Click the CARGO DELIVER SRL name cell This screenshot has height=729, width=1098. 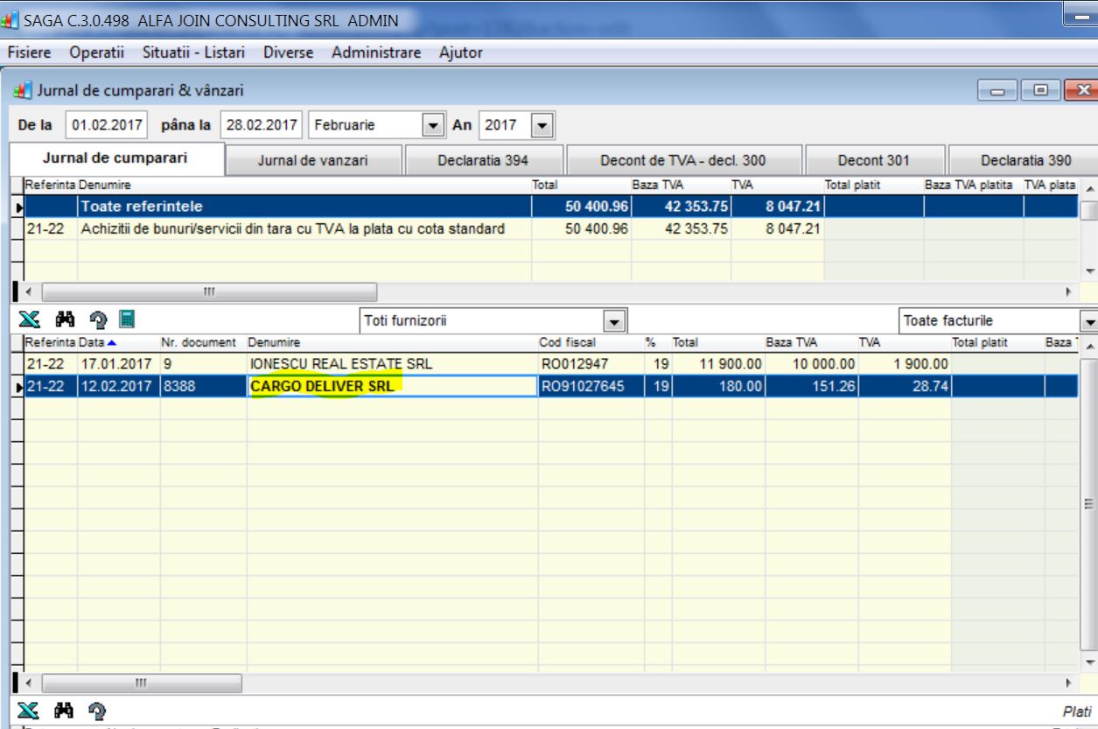click(x=392, y=386)
